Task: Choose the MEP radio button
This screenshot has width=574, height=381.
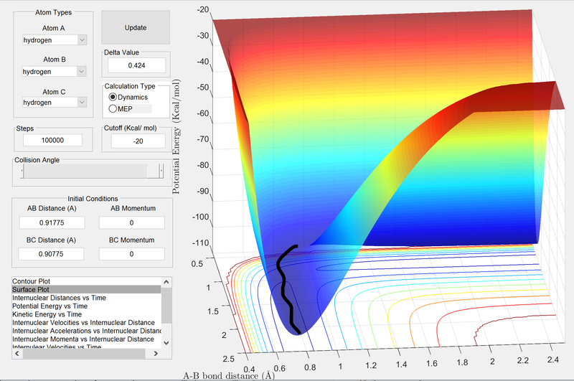Action: pos(113,108)
